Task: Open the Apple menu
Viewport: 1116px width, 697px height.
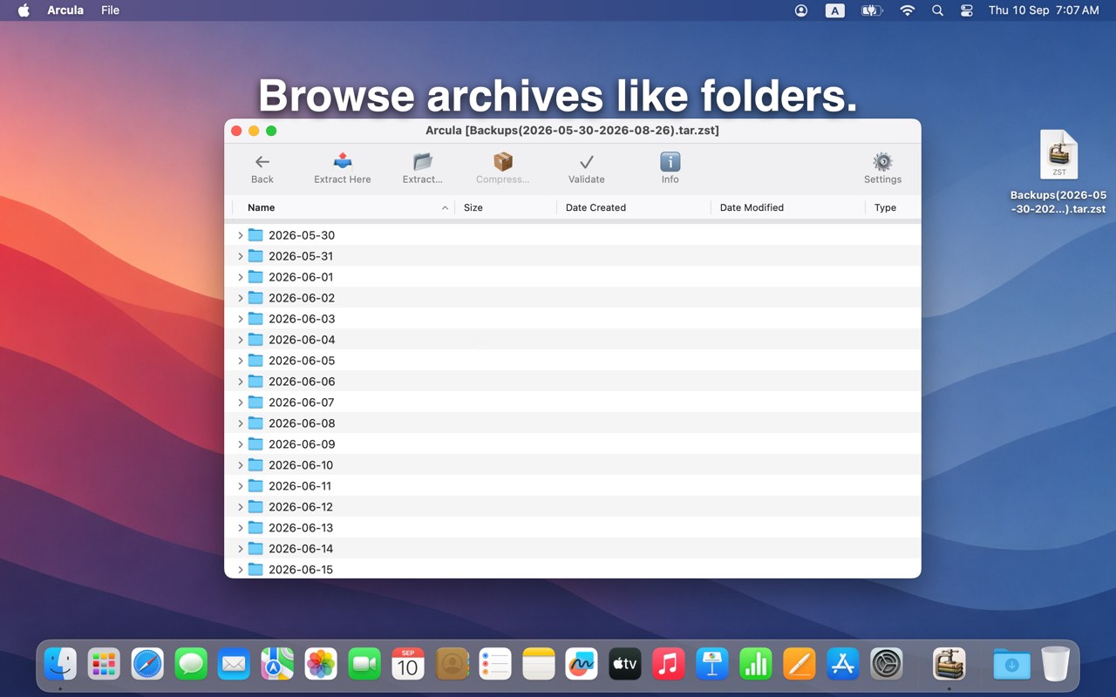Action: tap(24, 10)
